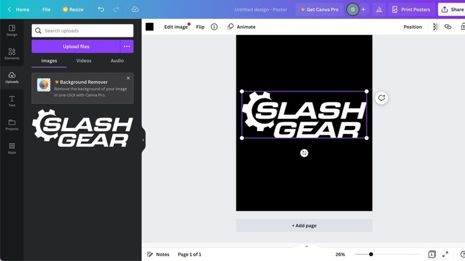The height and width of the screenshot is (261, 465).
Task: Open the transparency checkerboard icon
Action: click(436, 27)
